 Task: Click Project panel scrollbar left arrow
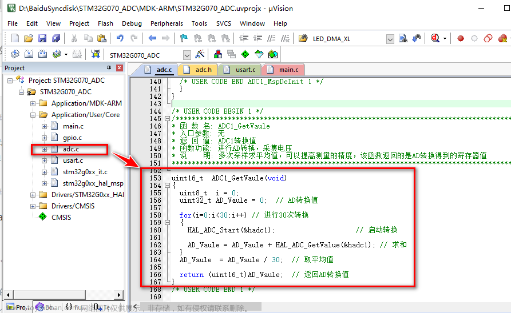tap(8, 295)
